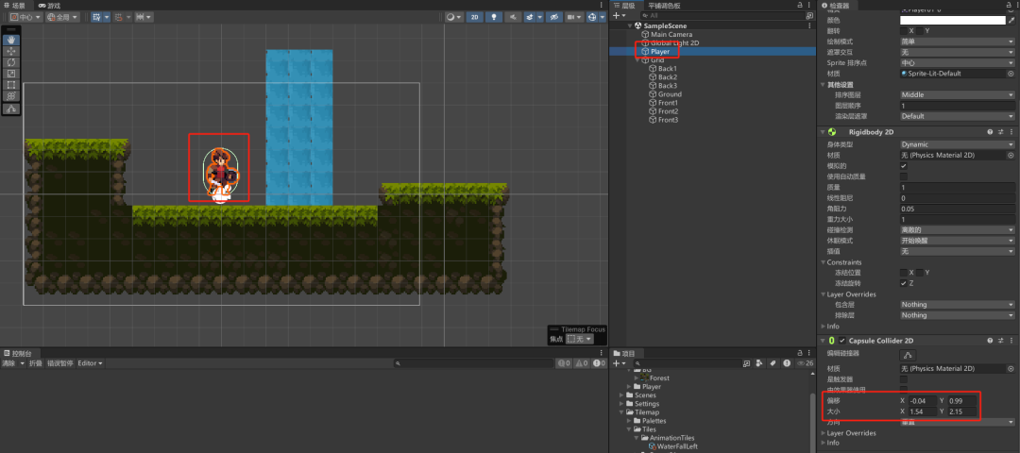Toggle 使用自动质量 auto mass checkbox

pyautogui.click(x=904, y=176)
